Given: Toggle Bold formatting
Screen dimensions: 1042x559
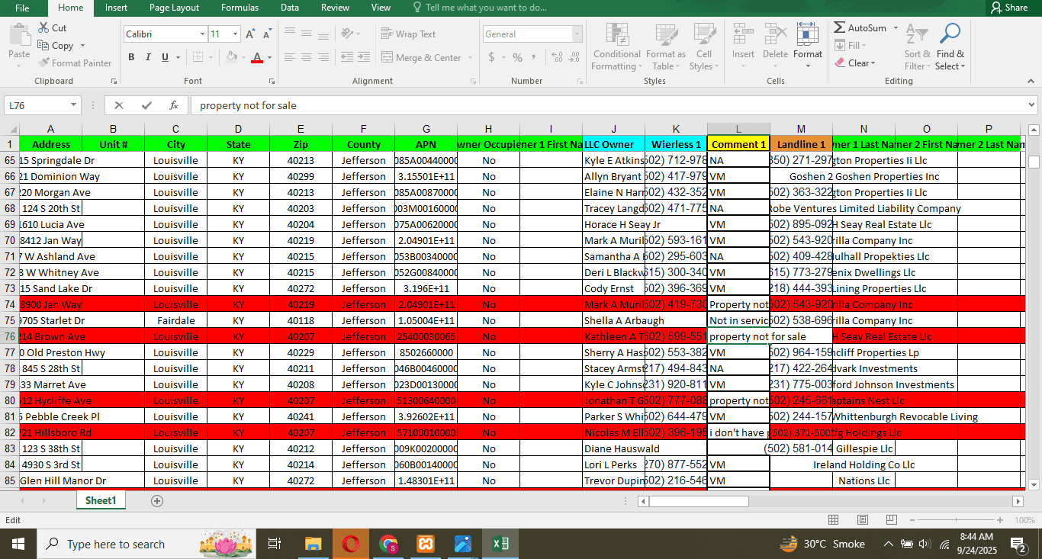Looking at the screenshot, I should coord(131,57).
